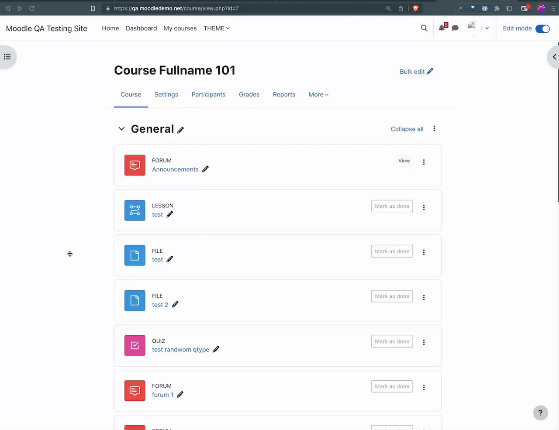Screen dimensions: 559x430
Task: Open the notifications bell
Action: click(x=442, y=28)
